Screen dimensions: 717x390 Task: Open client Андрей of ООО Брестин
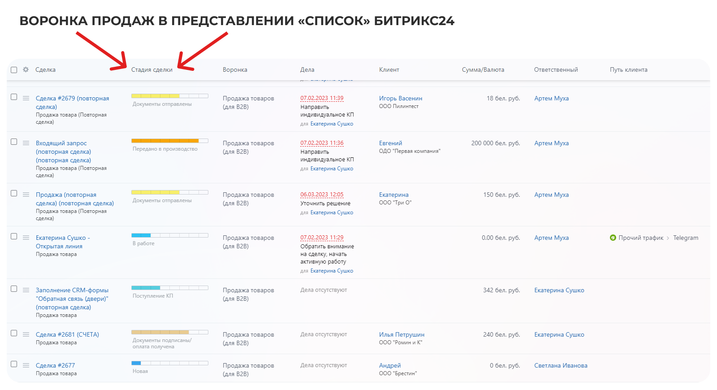coord(390,365)
